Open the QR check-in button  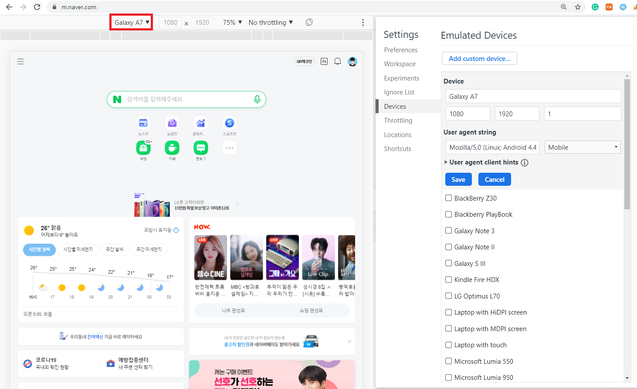304,62
